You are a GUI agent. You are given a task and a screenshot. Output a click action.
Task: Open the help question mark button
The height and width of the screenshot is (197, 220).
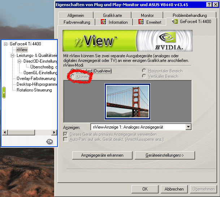[209, 5]
